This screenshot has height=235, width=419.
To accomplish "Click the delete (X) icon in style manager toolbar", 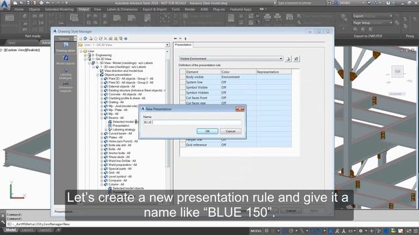I will [x=105, y=39].
